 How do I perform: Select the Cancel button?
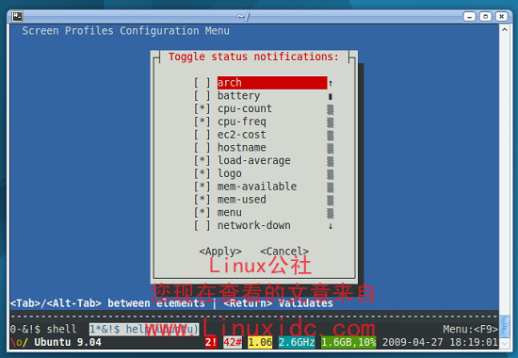tap(284, 252)
